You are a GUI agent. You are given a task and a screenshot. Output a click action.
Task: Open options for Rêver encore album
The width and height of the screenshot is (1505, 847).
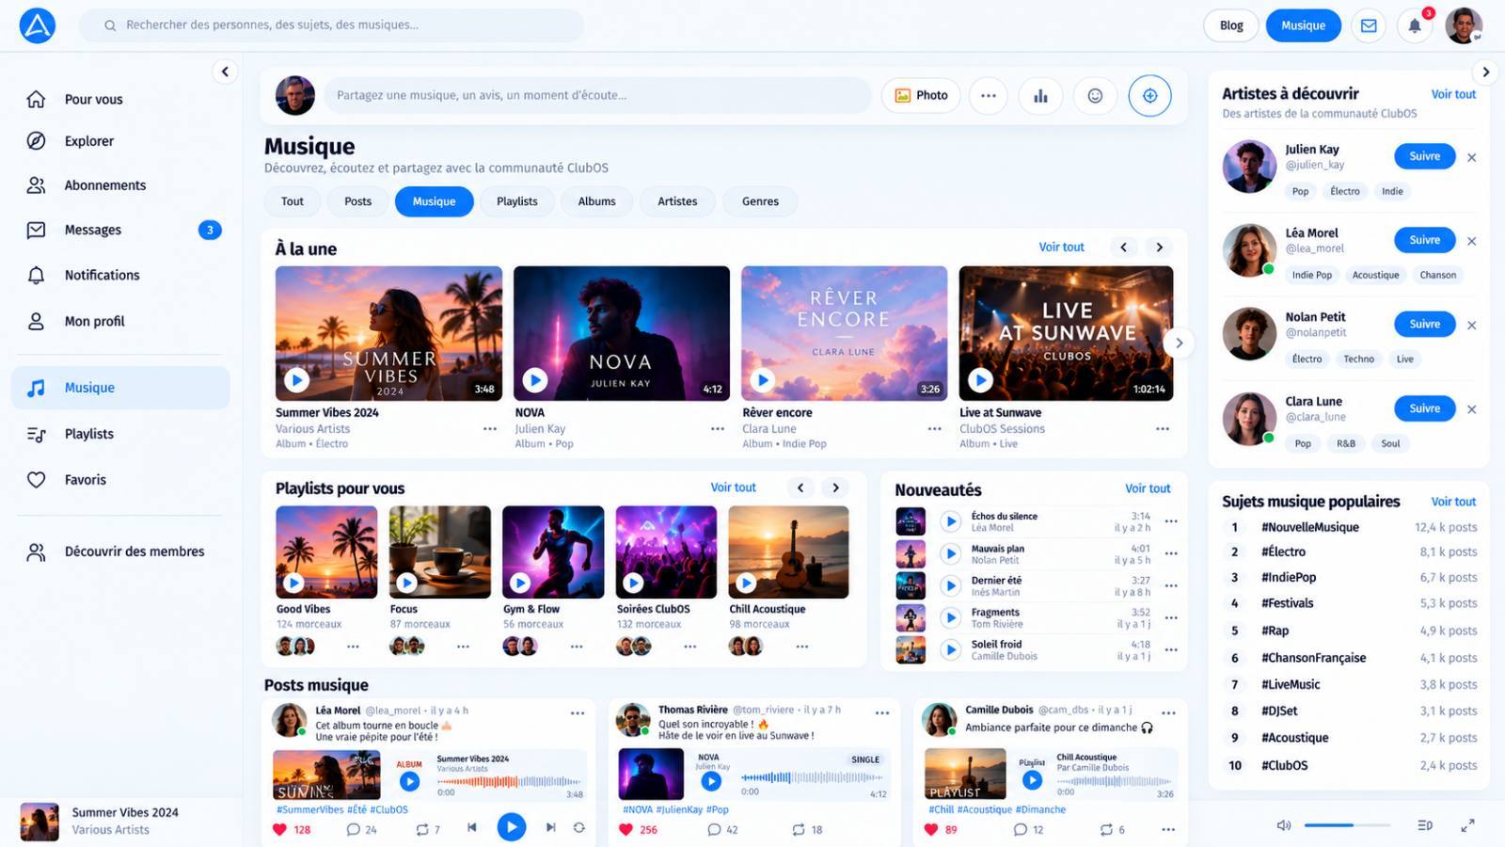point(934,429)
